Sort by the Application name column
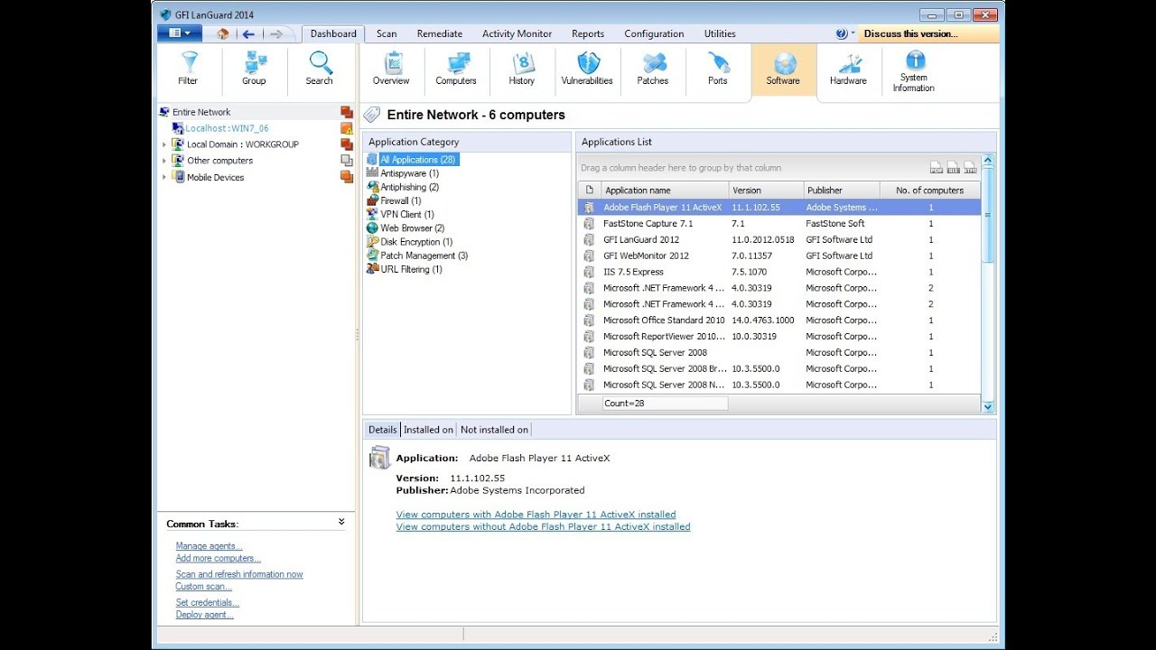 coord(663,190)
